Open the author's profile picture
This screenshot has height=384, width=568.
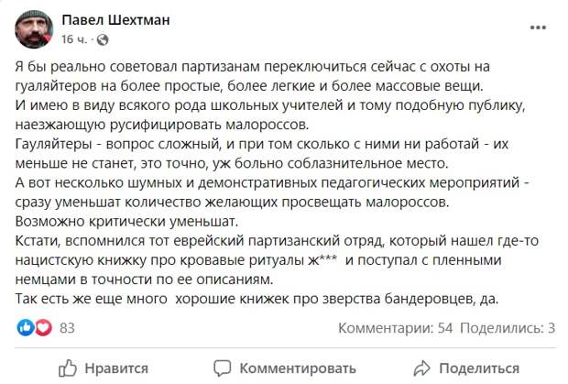tap(34, 29)
